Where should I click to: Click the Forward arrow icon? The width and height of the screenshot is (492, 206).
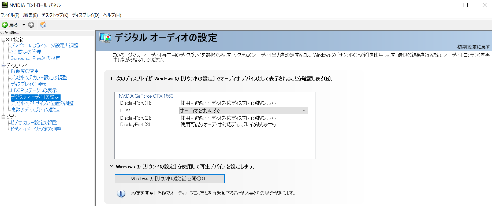(x=31, y=25)
